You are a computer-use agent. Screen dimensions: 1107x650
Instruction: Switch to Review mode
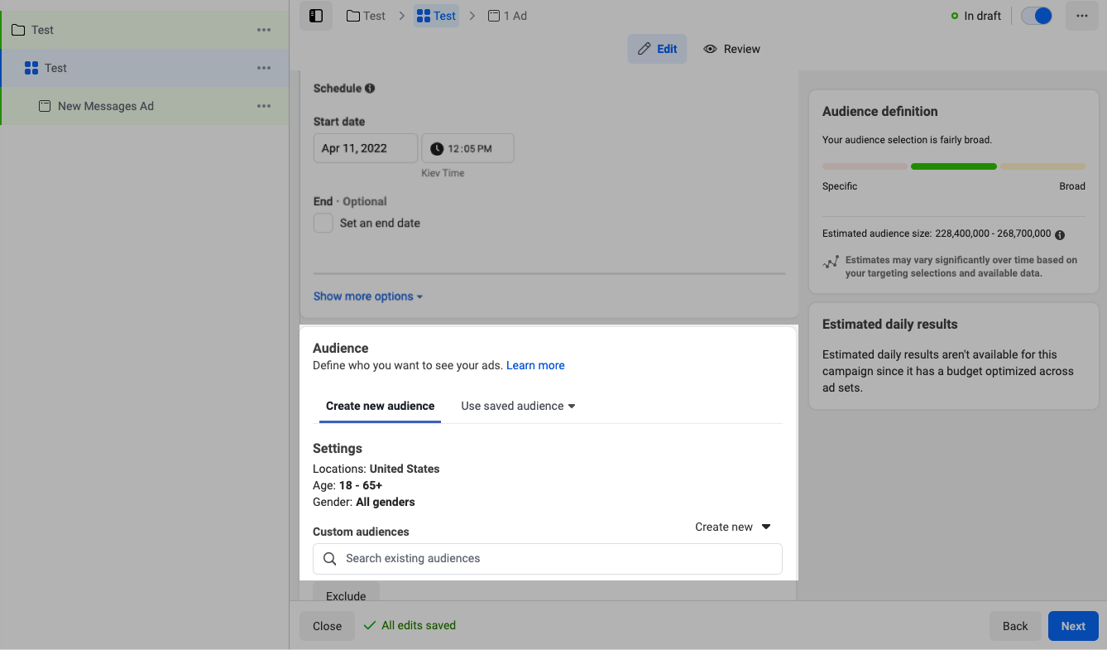coord(731,49)
